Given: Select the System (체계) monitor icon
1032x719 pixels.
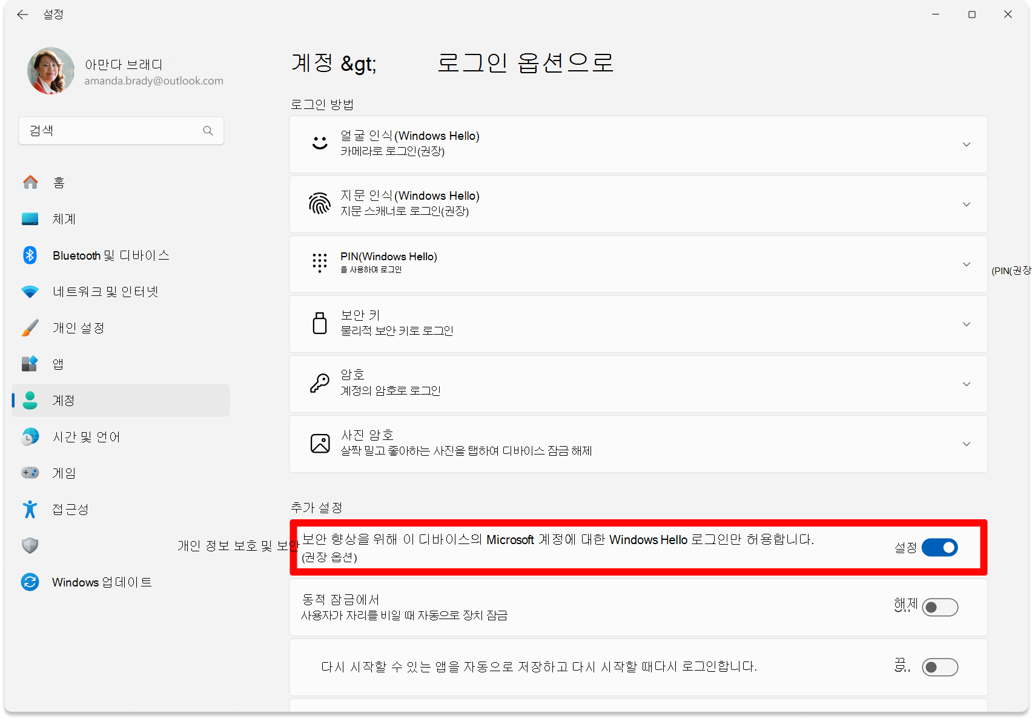Looking at the screenshot, I should point(30,218).
